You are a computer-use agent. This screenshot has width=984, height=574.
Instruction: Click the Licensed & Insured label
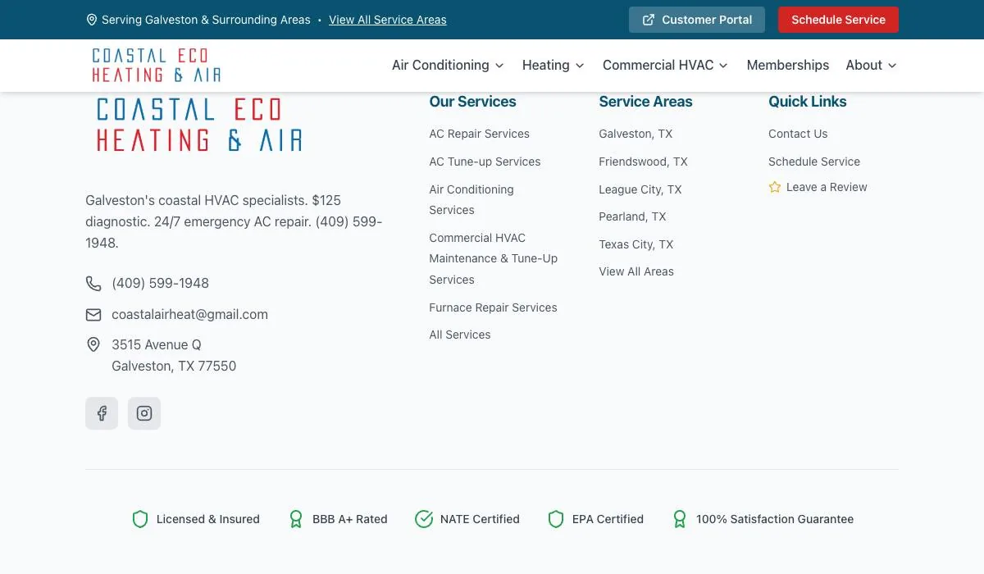pyautogui.click(x=208, y=519)
